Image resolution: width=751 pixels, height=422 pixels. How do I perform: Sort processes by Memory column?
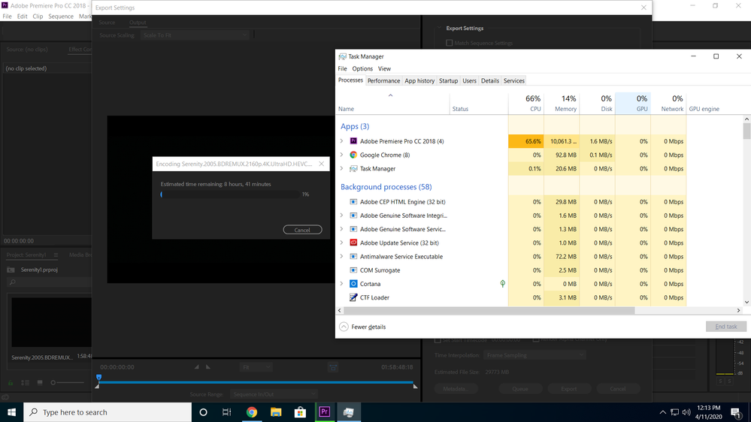click(x=562, y=103)
